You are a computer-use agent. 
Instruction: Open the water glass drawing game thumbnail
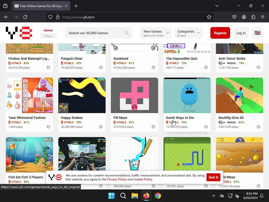click(134, 154)
